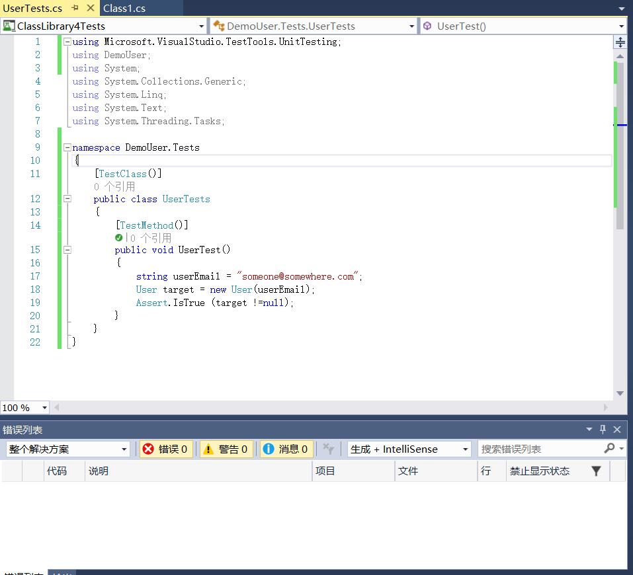Toggle the 消息 0 messages filter
Viewport: 633px width, 575px height.
click(x=286, y=449)
